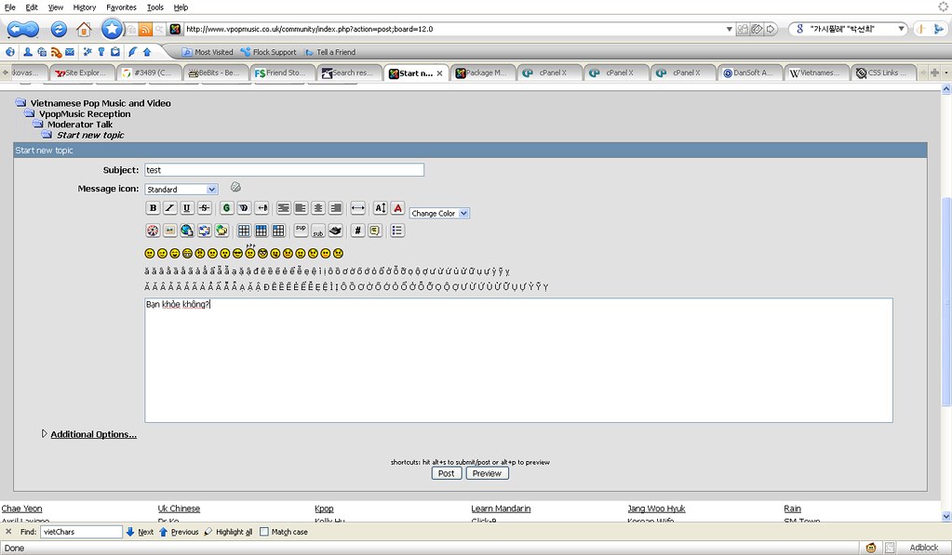Star this page with the favorites button
This screenshot has width=952, height=555.
[112, 29]
